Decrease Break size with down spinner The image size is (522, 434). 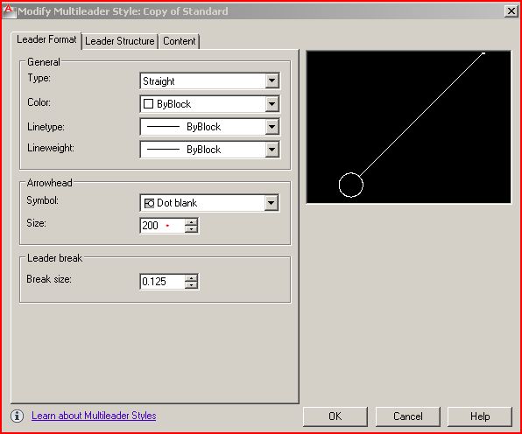[192, 285]
